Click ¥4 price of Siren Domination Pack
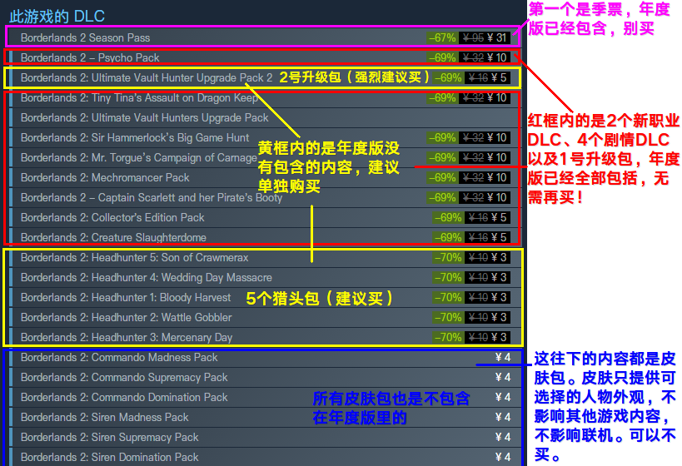 point(503,458)
